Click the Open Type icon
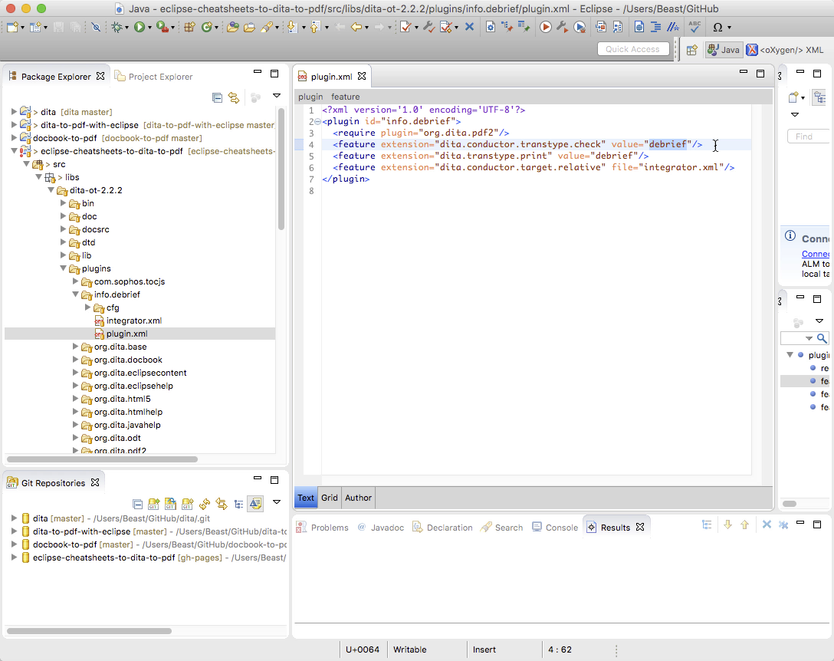The image size is (834, 661). pos(232,27)
